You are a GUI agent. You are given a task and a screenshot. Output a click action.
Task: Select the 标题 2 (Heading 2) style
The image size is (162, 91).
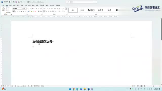[100, 10]
